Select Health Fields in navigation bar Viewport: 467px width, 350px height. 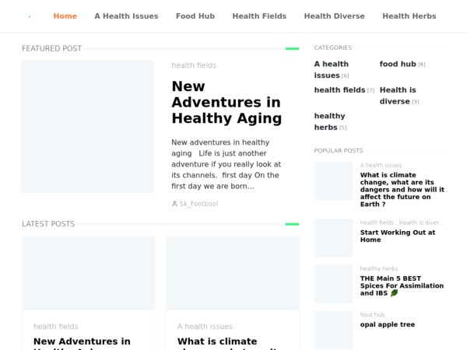point(259,16)
